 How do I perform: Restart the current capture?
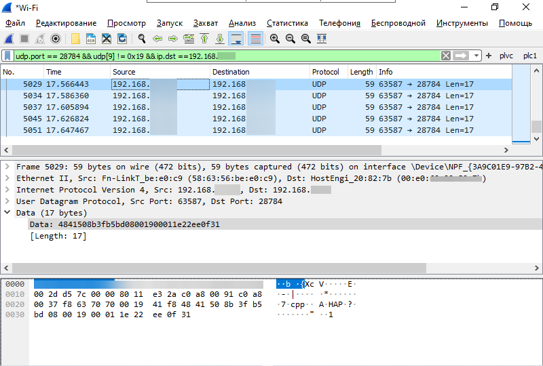pos(40,39)
